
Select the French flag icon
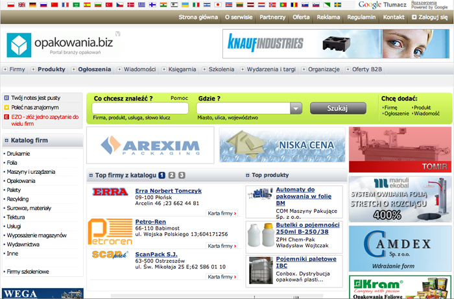pyautogui.click(x=65, y=5)
